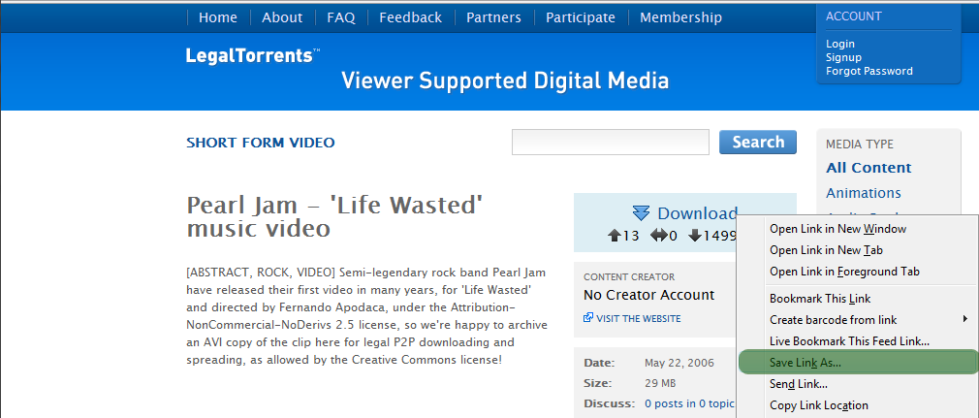979x418 pixels.
Task: Follow the Forgot Password link
Action: point(868,71)
